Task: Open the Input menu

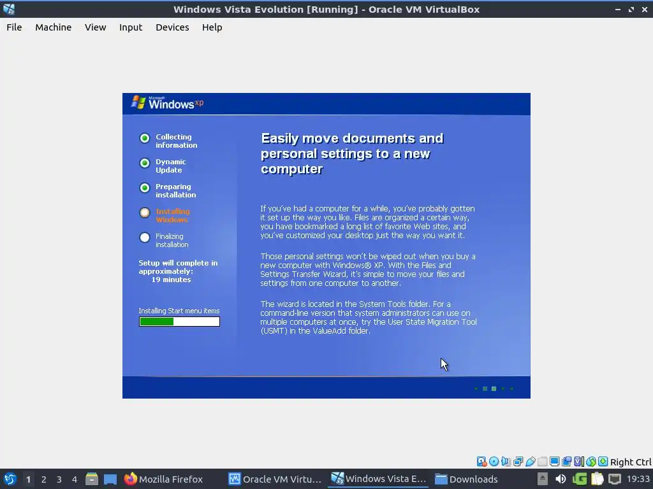Action: (x=131, y=27)
